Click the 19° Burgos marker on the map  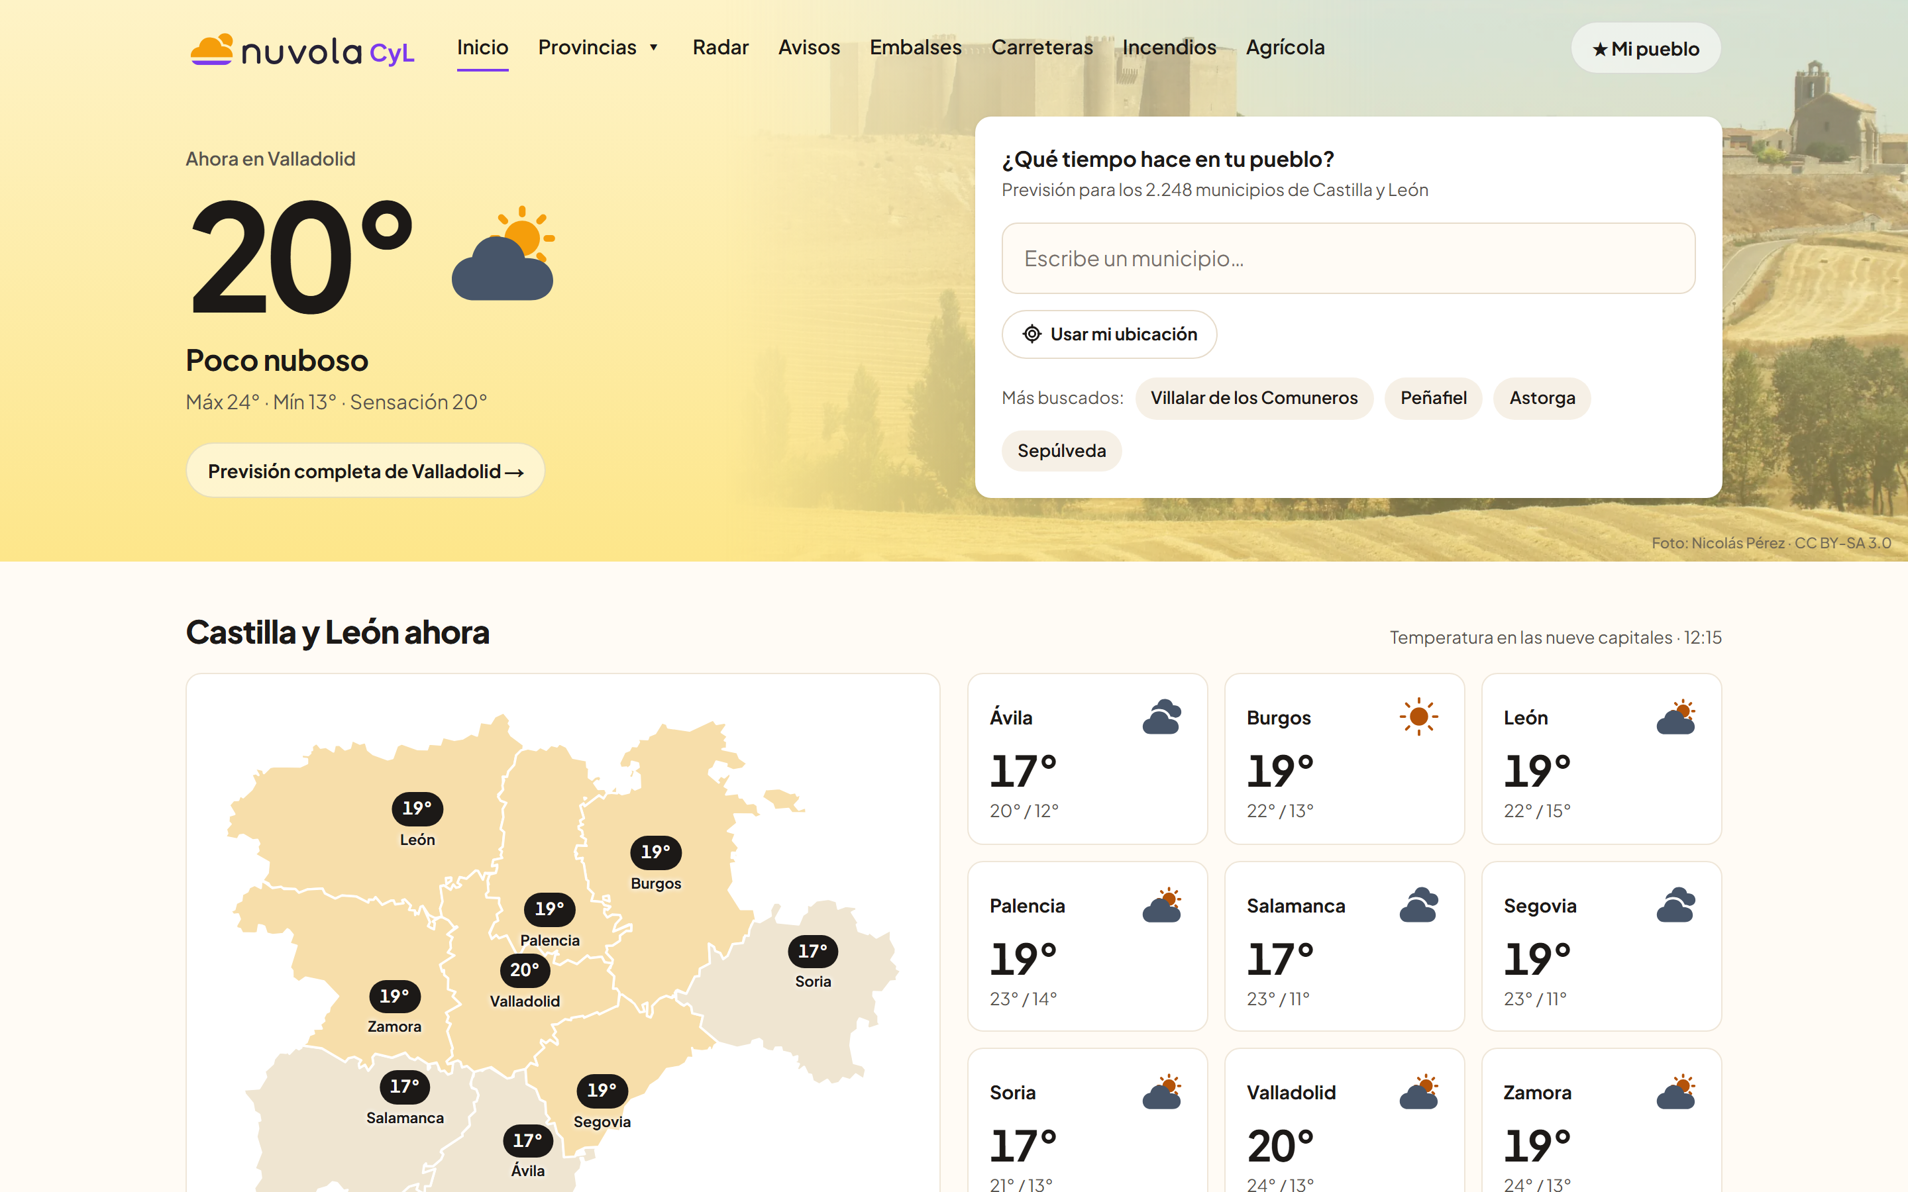pyautogui.click(x=655, y=852)
